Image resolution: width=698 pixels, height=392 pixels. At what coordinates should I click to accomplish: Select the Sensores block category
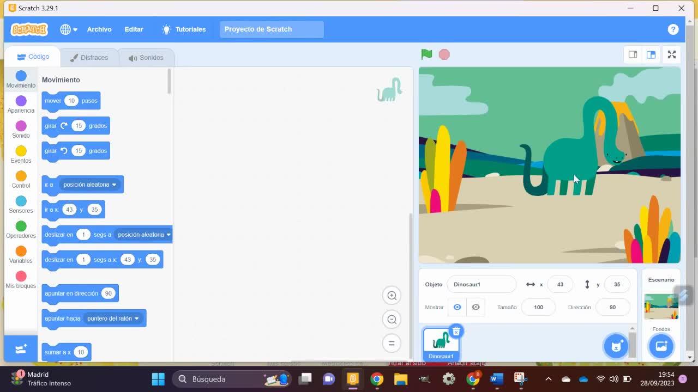coord(21,204)
